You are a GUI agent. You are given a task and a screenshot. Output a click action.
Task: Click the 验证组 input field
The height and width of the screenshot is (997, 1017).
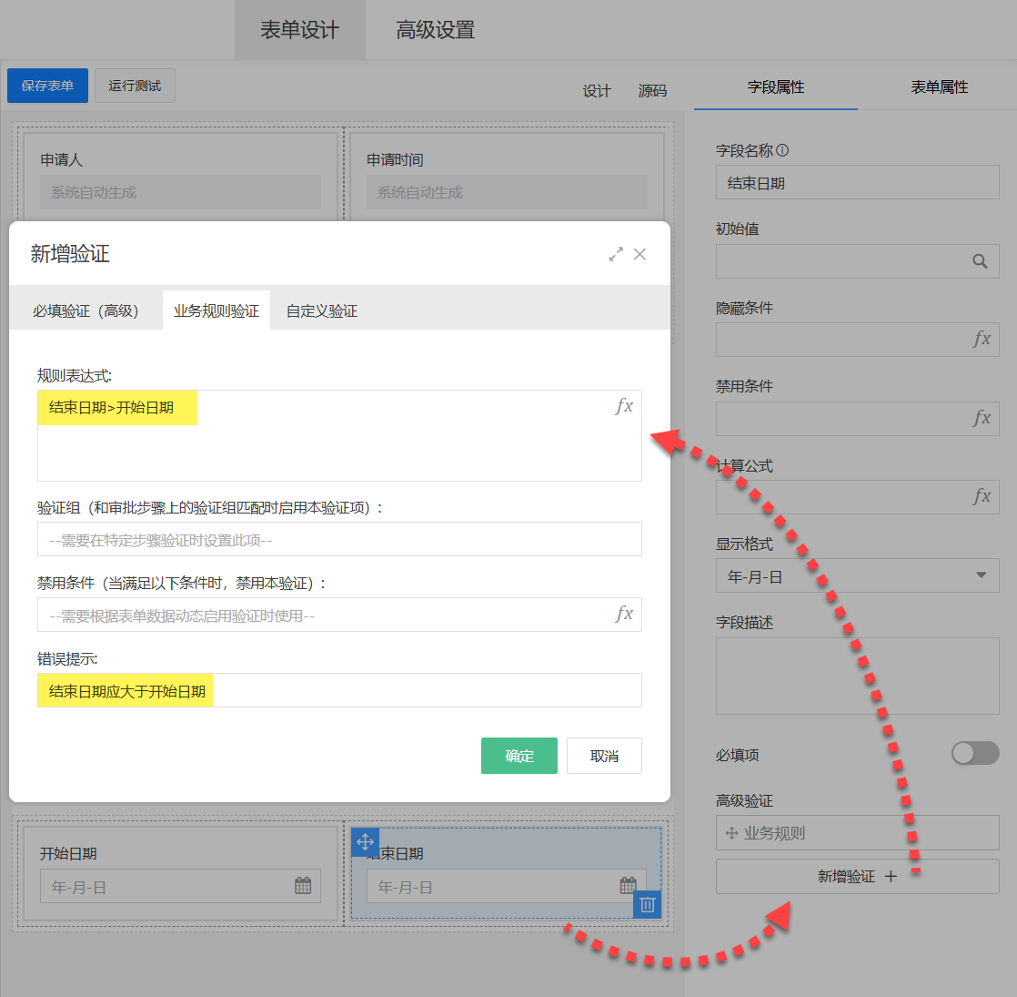point(339,540)
